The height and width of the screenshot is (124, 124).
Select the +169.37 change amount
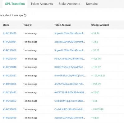(x=96, y=67)
